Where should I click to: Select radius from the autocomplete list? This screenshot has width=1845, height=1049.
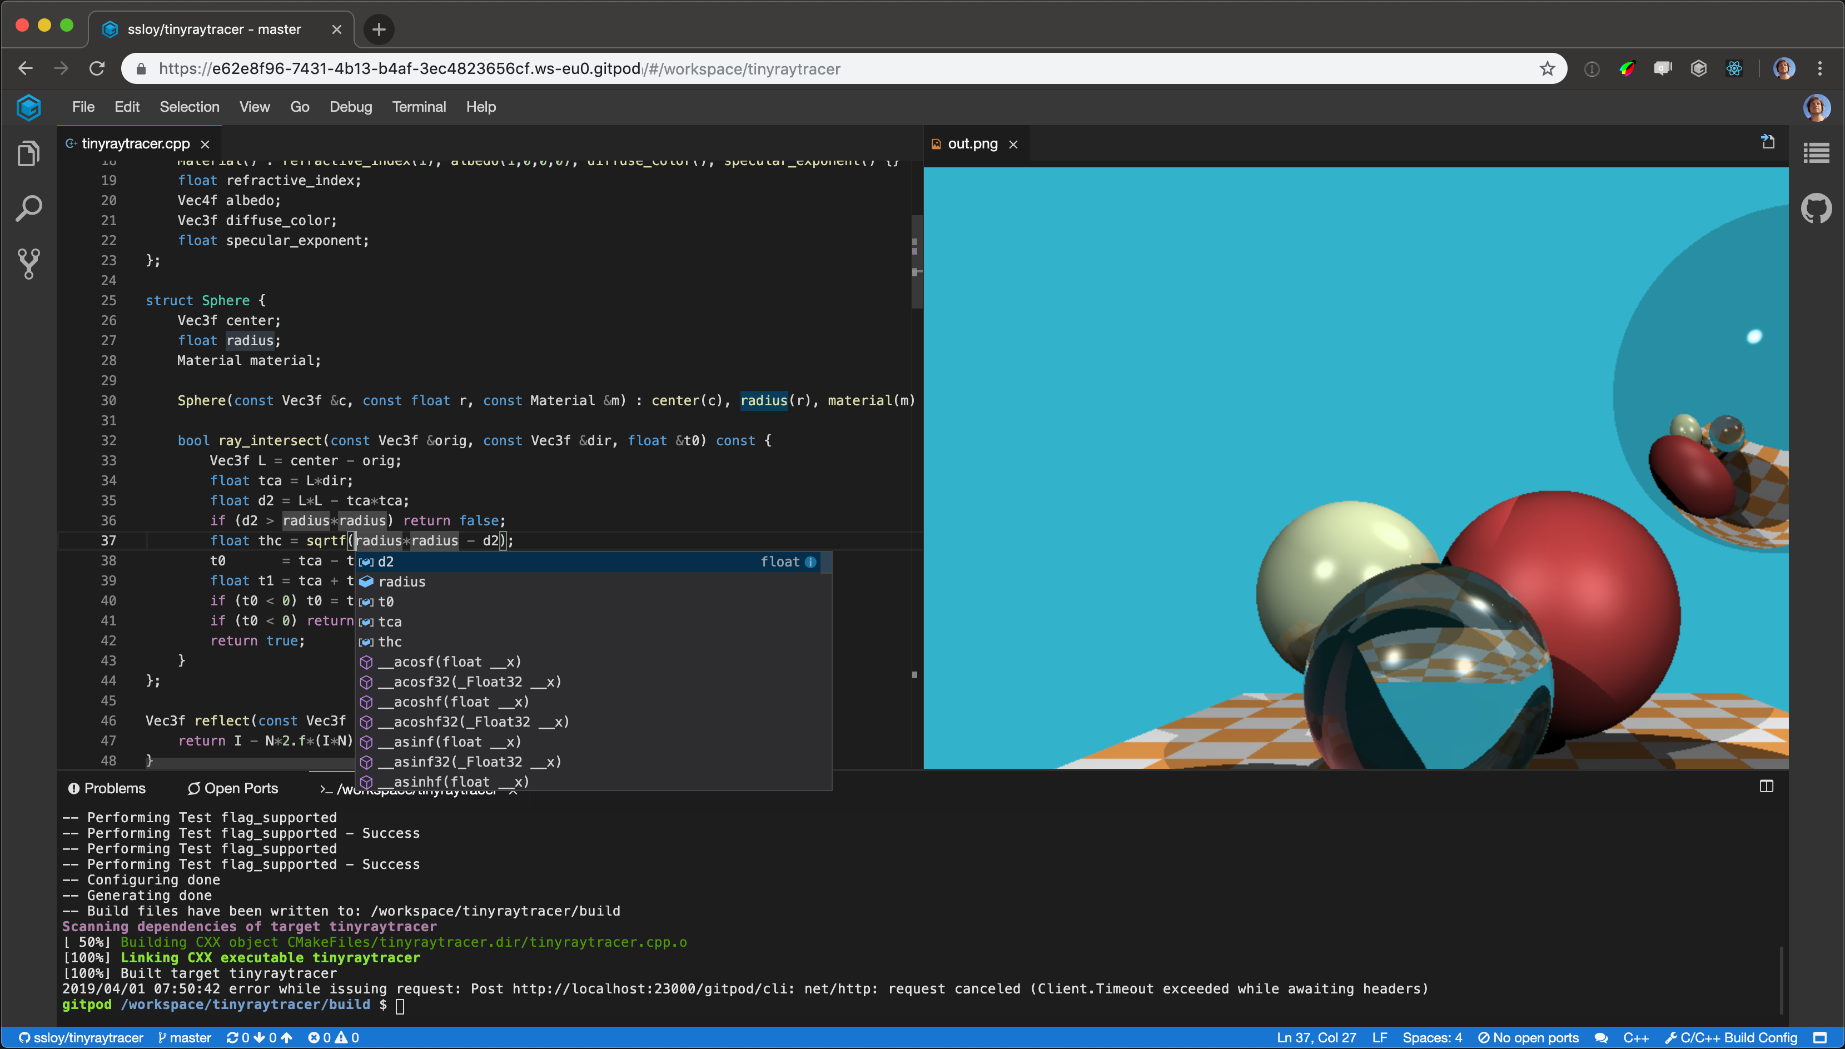tap(402, 581)
